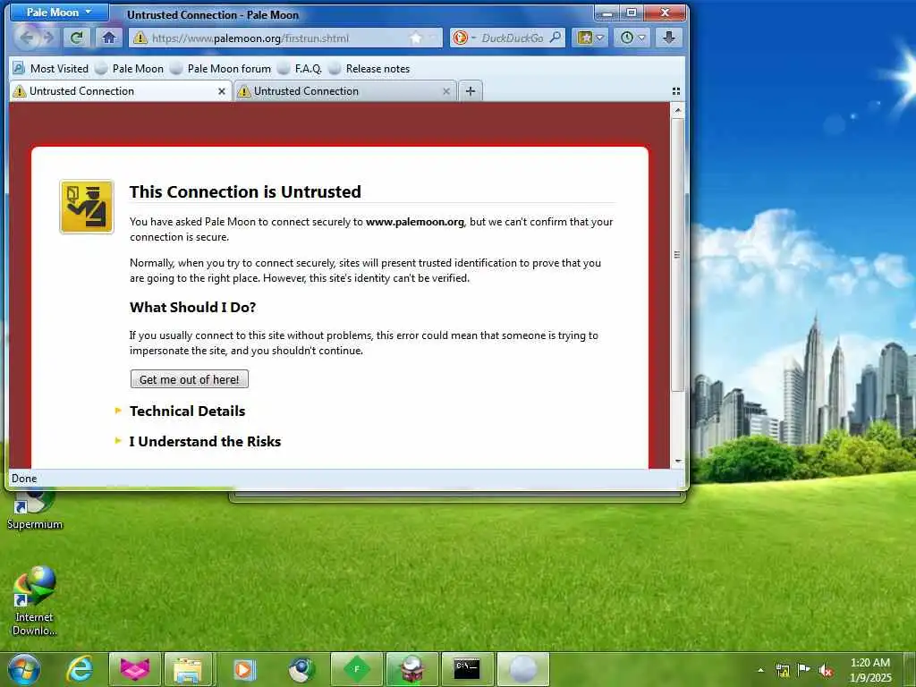
Task: Open a new tab with the plus button
Action: point(471,91)
